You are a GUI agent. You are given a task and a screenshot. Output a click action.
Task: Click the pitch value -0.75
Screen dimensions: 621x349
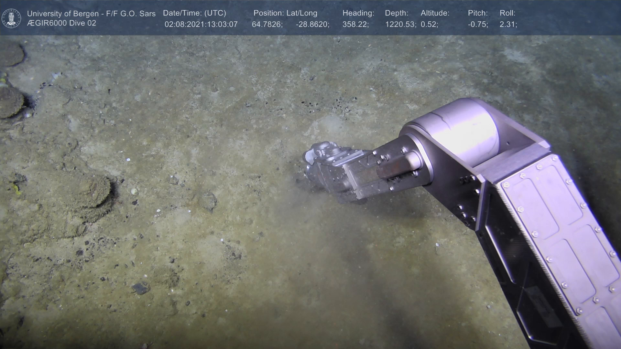click(478, 25)
